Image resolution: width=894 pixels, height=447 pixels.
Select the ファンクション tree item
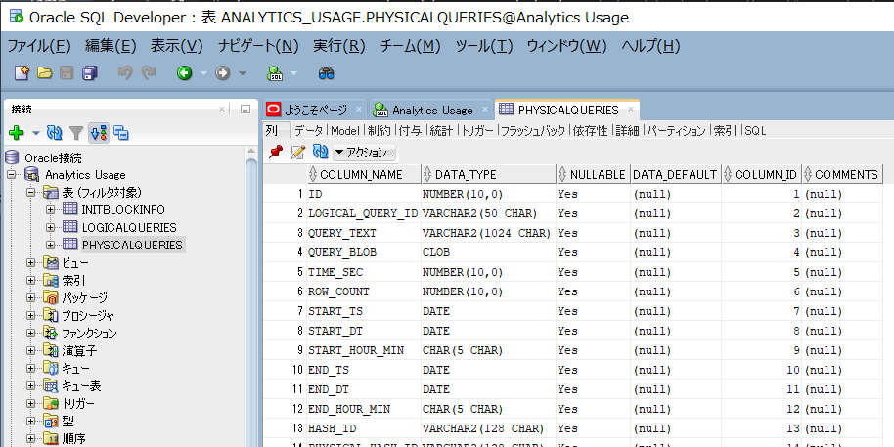click(89, 334)
